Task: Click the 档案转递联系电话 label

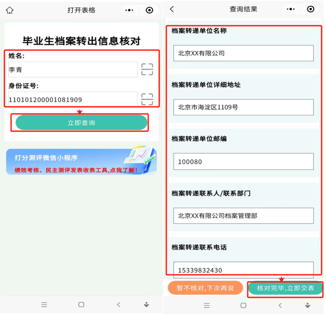Action: pos(199,247)
